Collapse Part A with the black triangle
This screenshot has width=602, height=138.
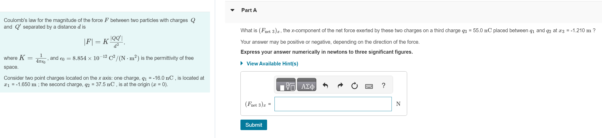coord(232,10)
